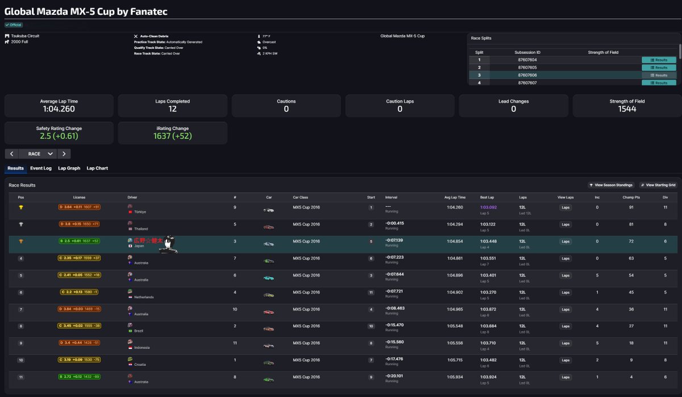View laps for the Brazil driver

point(565,327)
